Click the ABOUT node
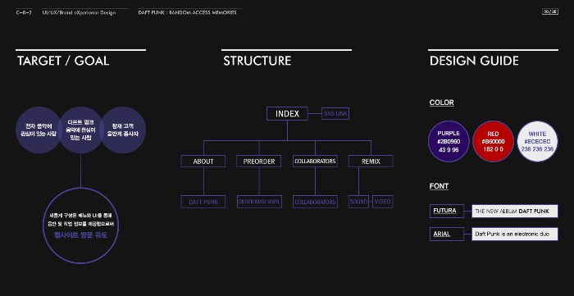574x296 pixels. (203, 162)
